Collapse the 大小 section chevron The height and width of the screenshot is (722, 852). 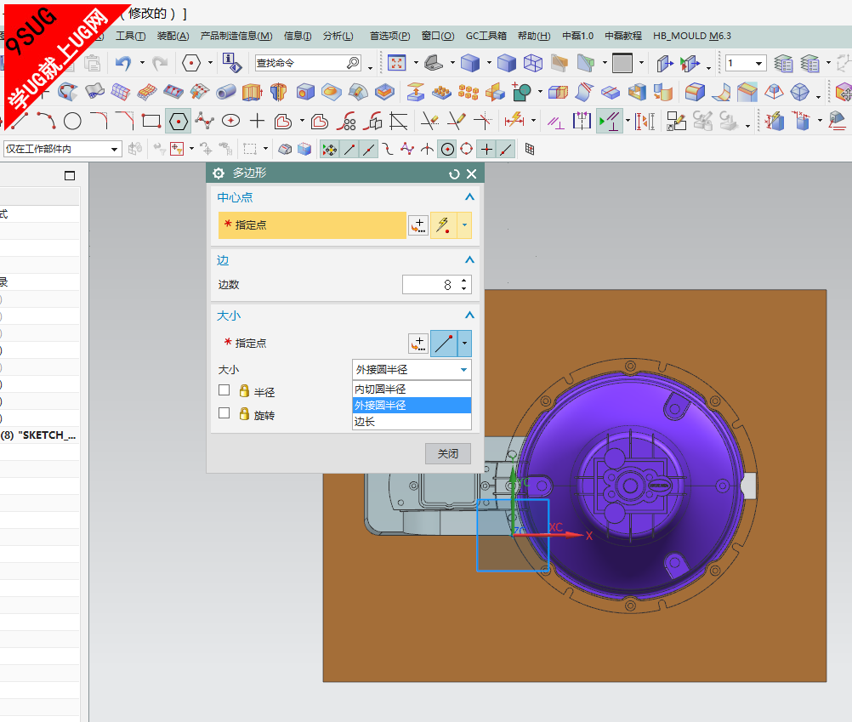pos(469,316)
